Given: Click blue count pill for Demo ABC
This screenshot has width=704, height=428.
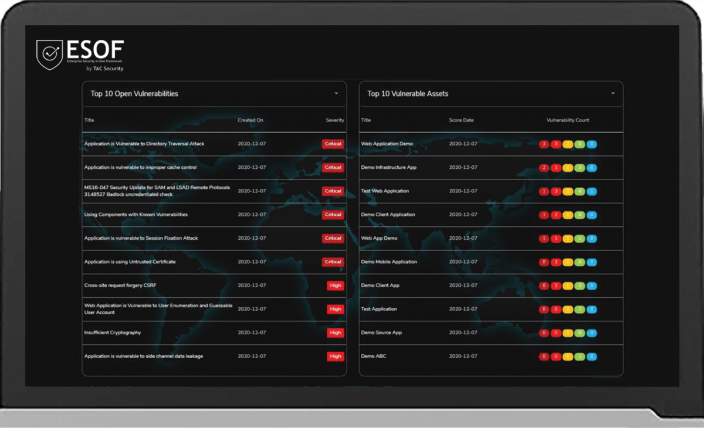Looking at the screenshot, I should click(592, 356).
